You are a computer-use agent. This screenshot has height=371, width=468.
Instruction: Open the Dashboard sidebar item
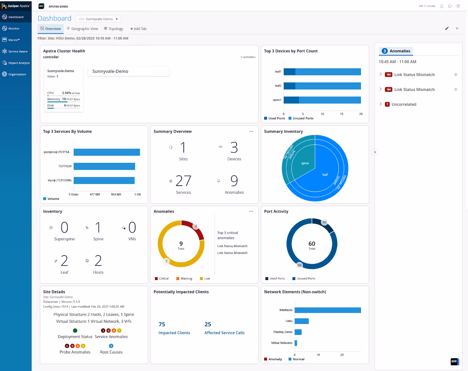(x=16, y=17)
